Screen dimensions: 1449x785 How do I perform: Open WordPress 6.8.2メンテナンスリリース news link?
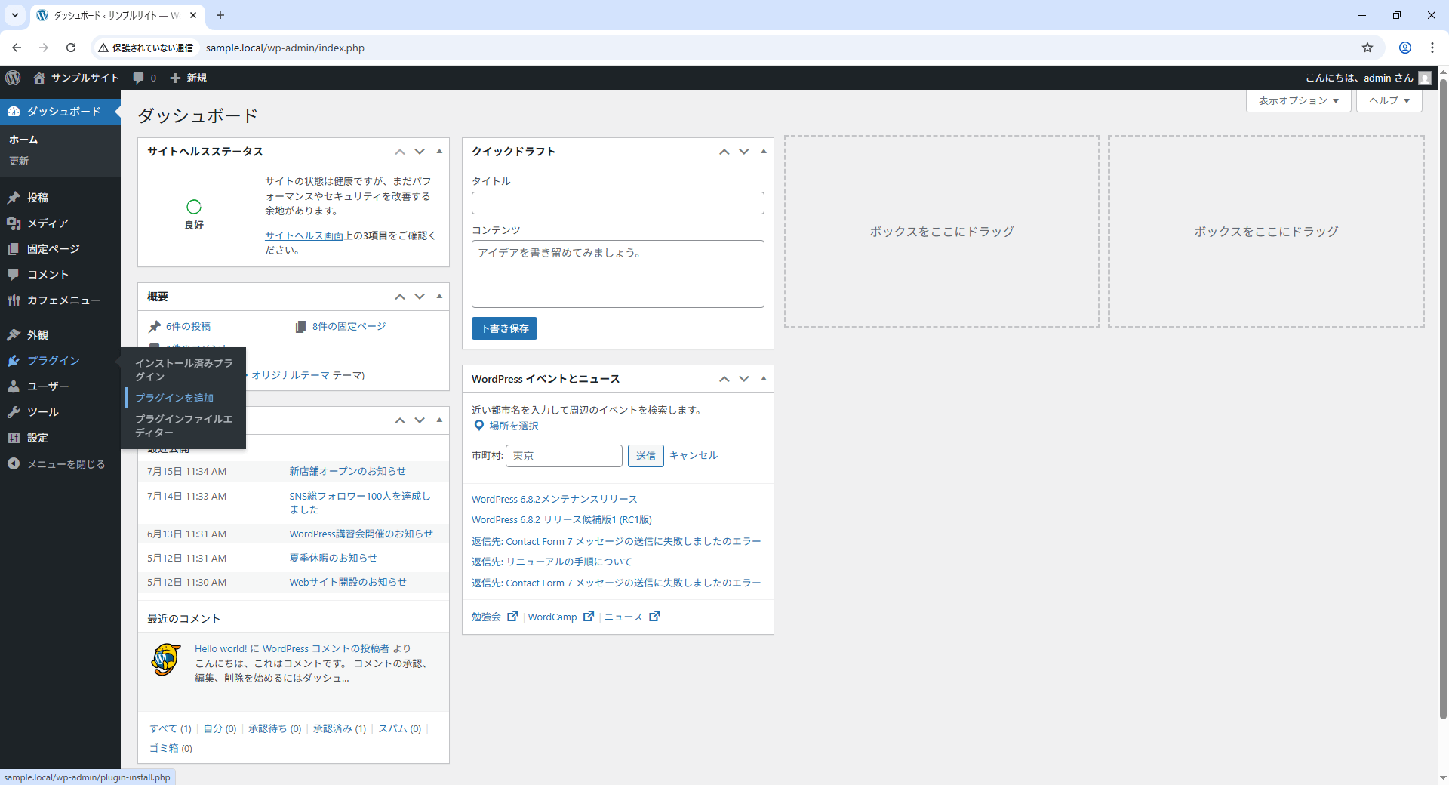pyautogui.click(x=555, y=499)
